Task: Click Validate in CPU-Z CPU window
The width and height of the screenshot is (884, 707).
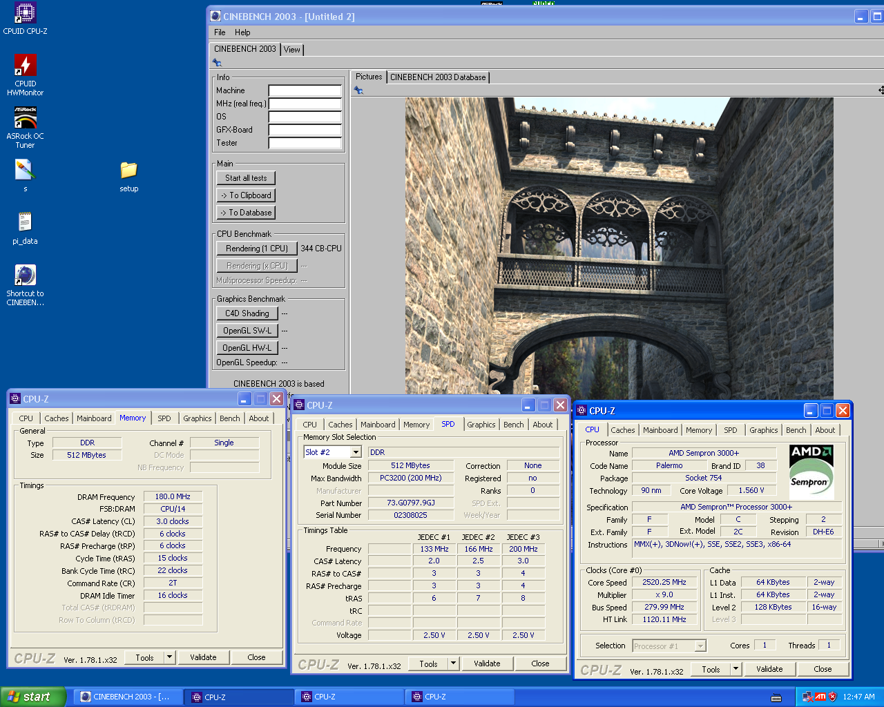Action: click(769, 669)
